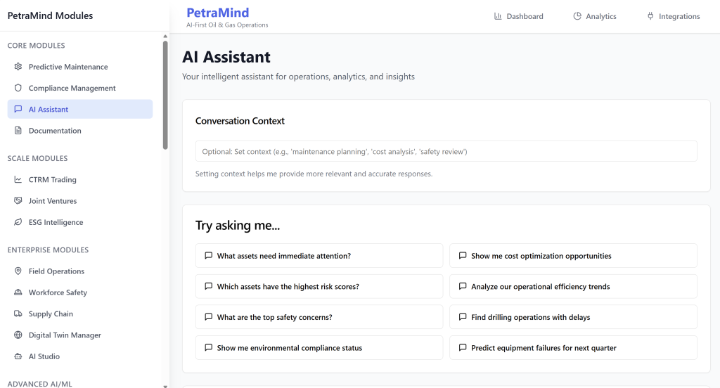Click the Supply Chain truck icon
This screenshot has width=720, height=388.
[18, 314]
